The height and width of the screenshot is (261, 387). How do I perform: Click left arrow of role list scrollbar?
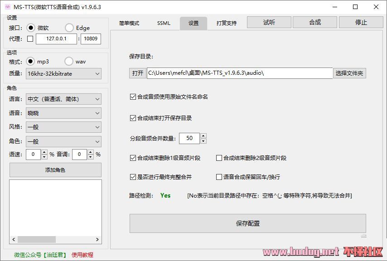click(14, 239)
